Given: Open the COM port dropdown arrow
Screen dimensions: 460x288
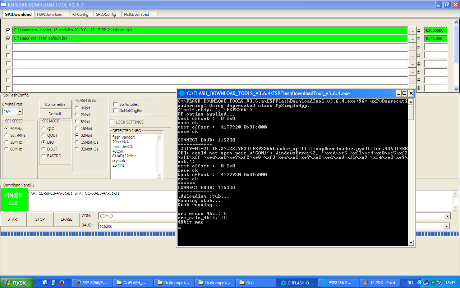Looking at the screenshot, I should [x=447, y=216].
